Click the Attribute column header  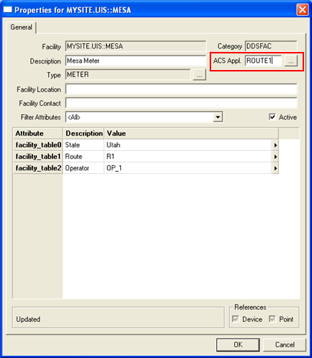(37, 134)
